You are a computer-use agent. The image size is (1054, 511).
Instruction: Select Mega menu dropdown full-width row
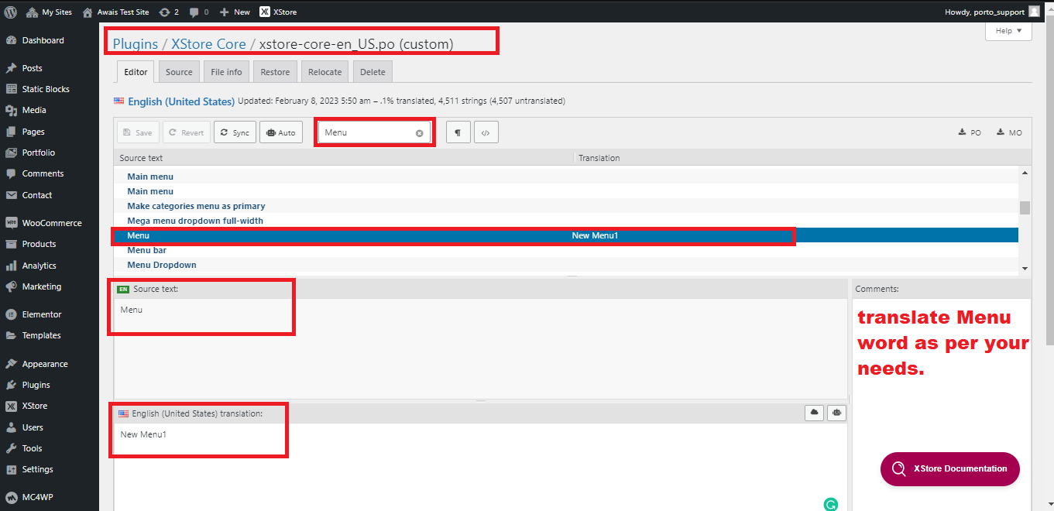(x=565, y=221)
